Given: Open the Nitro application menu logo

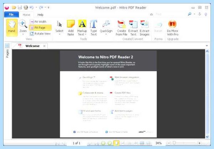Looking at the screenshot, I should [x=7, y=7].
